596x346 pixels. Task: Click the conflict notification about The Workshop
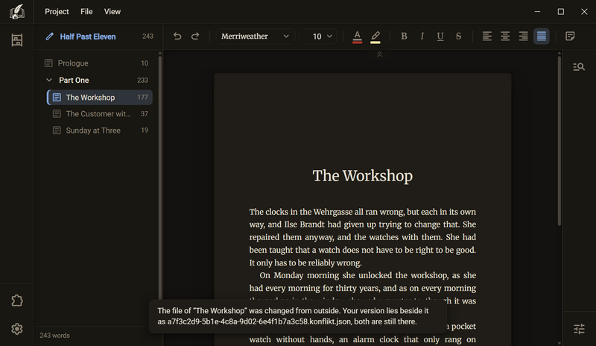tap(298, 316)
